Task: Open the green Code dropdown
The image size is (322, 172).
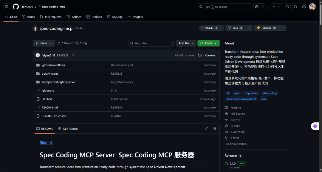Action: coord(208,43)
